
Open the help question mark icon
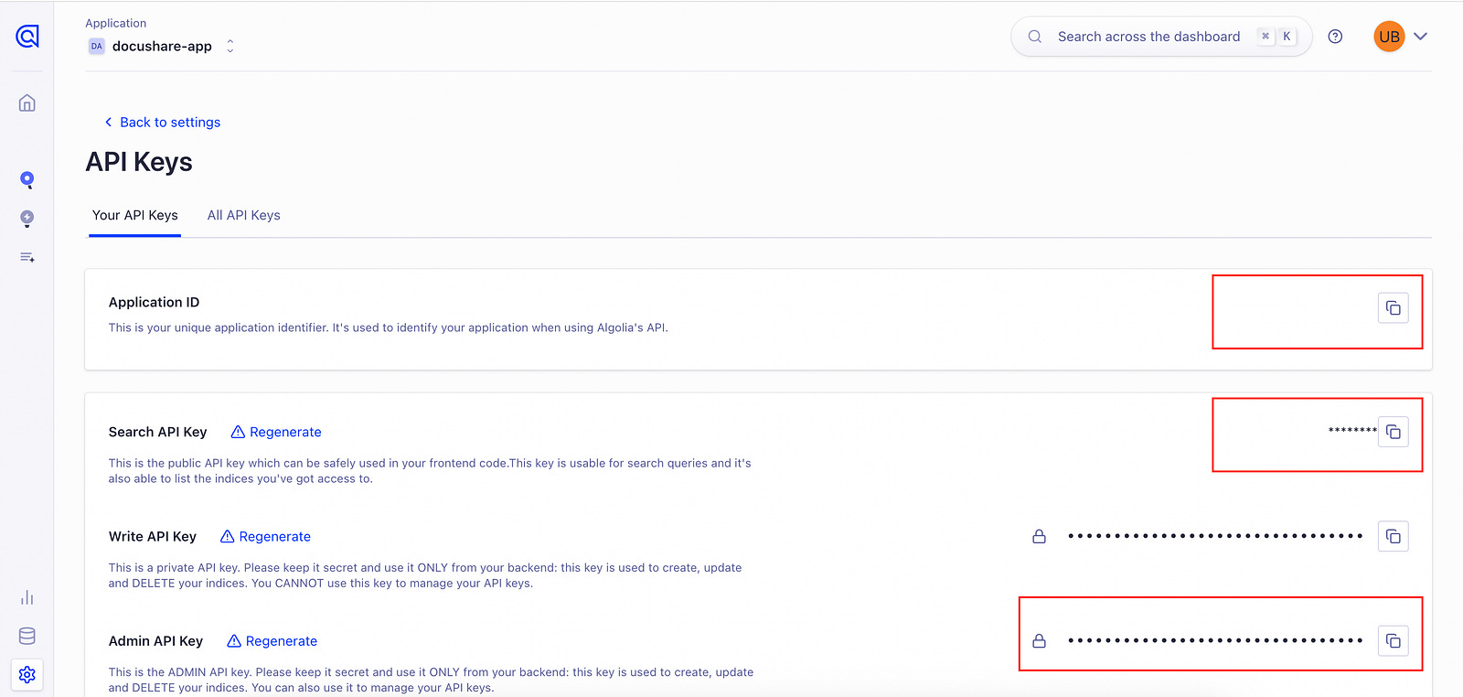coord(1335,37)
